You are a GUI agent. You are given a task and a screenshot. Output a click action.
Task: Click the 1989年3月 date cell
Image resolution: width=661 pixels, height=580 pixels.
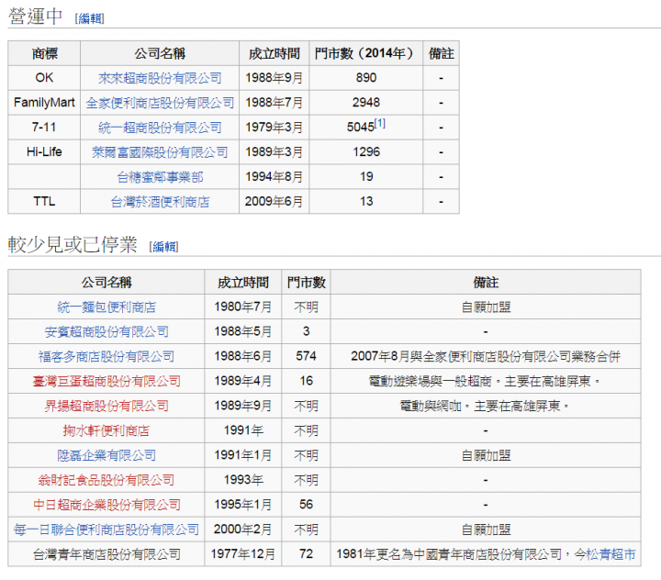[274, 152]
